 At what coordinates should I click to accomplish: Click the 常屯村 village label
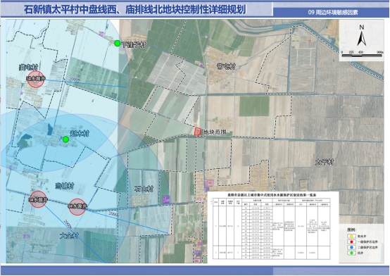click(x=226, y=66)
